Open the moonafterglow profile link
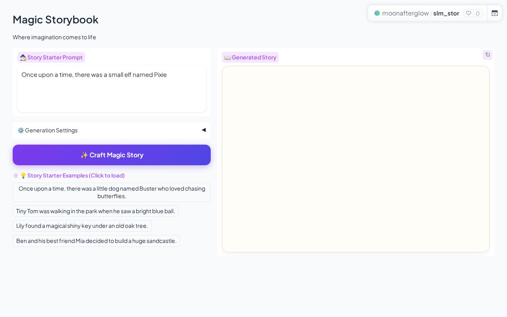Screen dimensions: 507x317 (x=405, y=13)
